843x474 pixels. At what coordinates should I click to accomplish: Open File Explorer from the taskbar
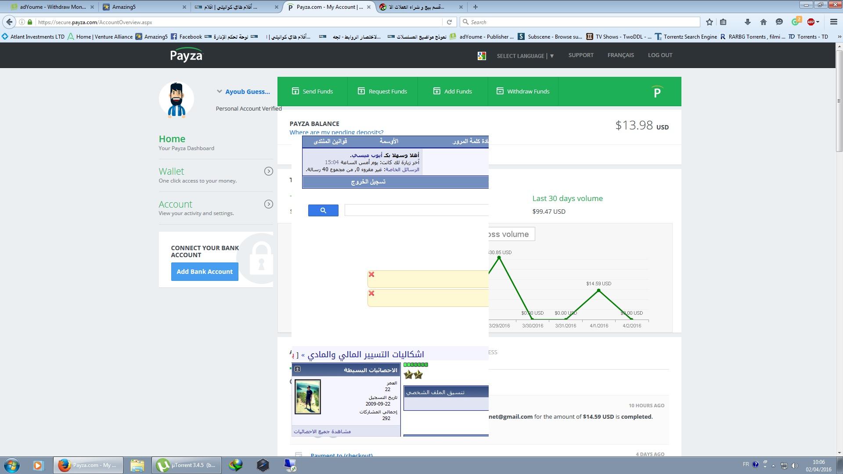pos(137,465)
